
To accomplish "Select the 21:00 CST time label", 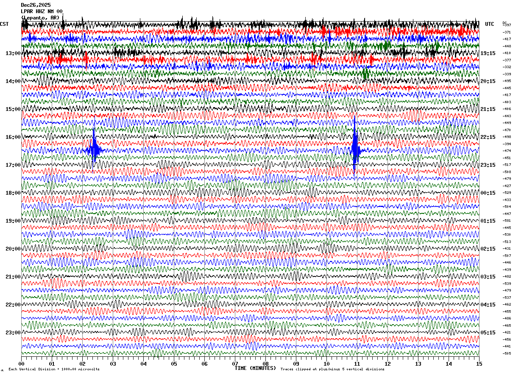I will pyautogui.click(x=13, y=277).
